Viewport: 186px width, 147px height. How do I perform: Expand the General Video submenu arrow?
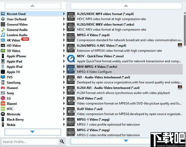click(x=64, y=24)
